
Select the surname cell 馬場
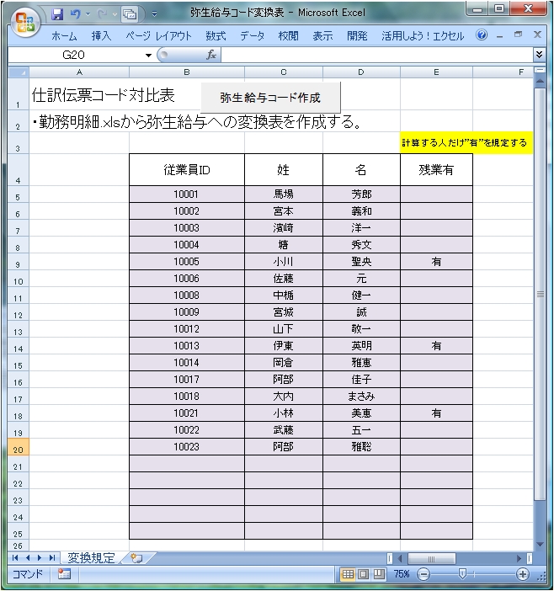pyautogui.click(x=284, y=194)
